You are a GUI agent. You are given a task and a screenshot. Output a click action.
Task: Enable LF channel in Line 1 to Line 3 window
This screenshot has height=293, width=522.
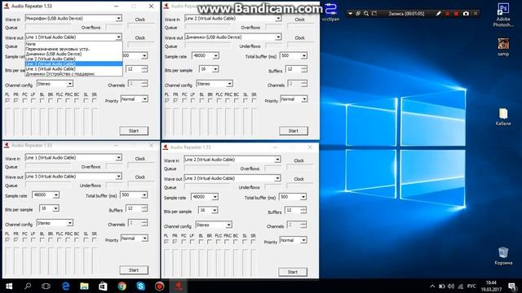(33, 239)
